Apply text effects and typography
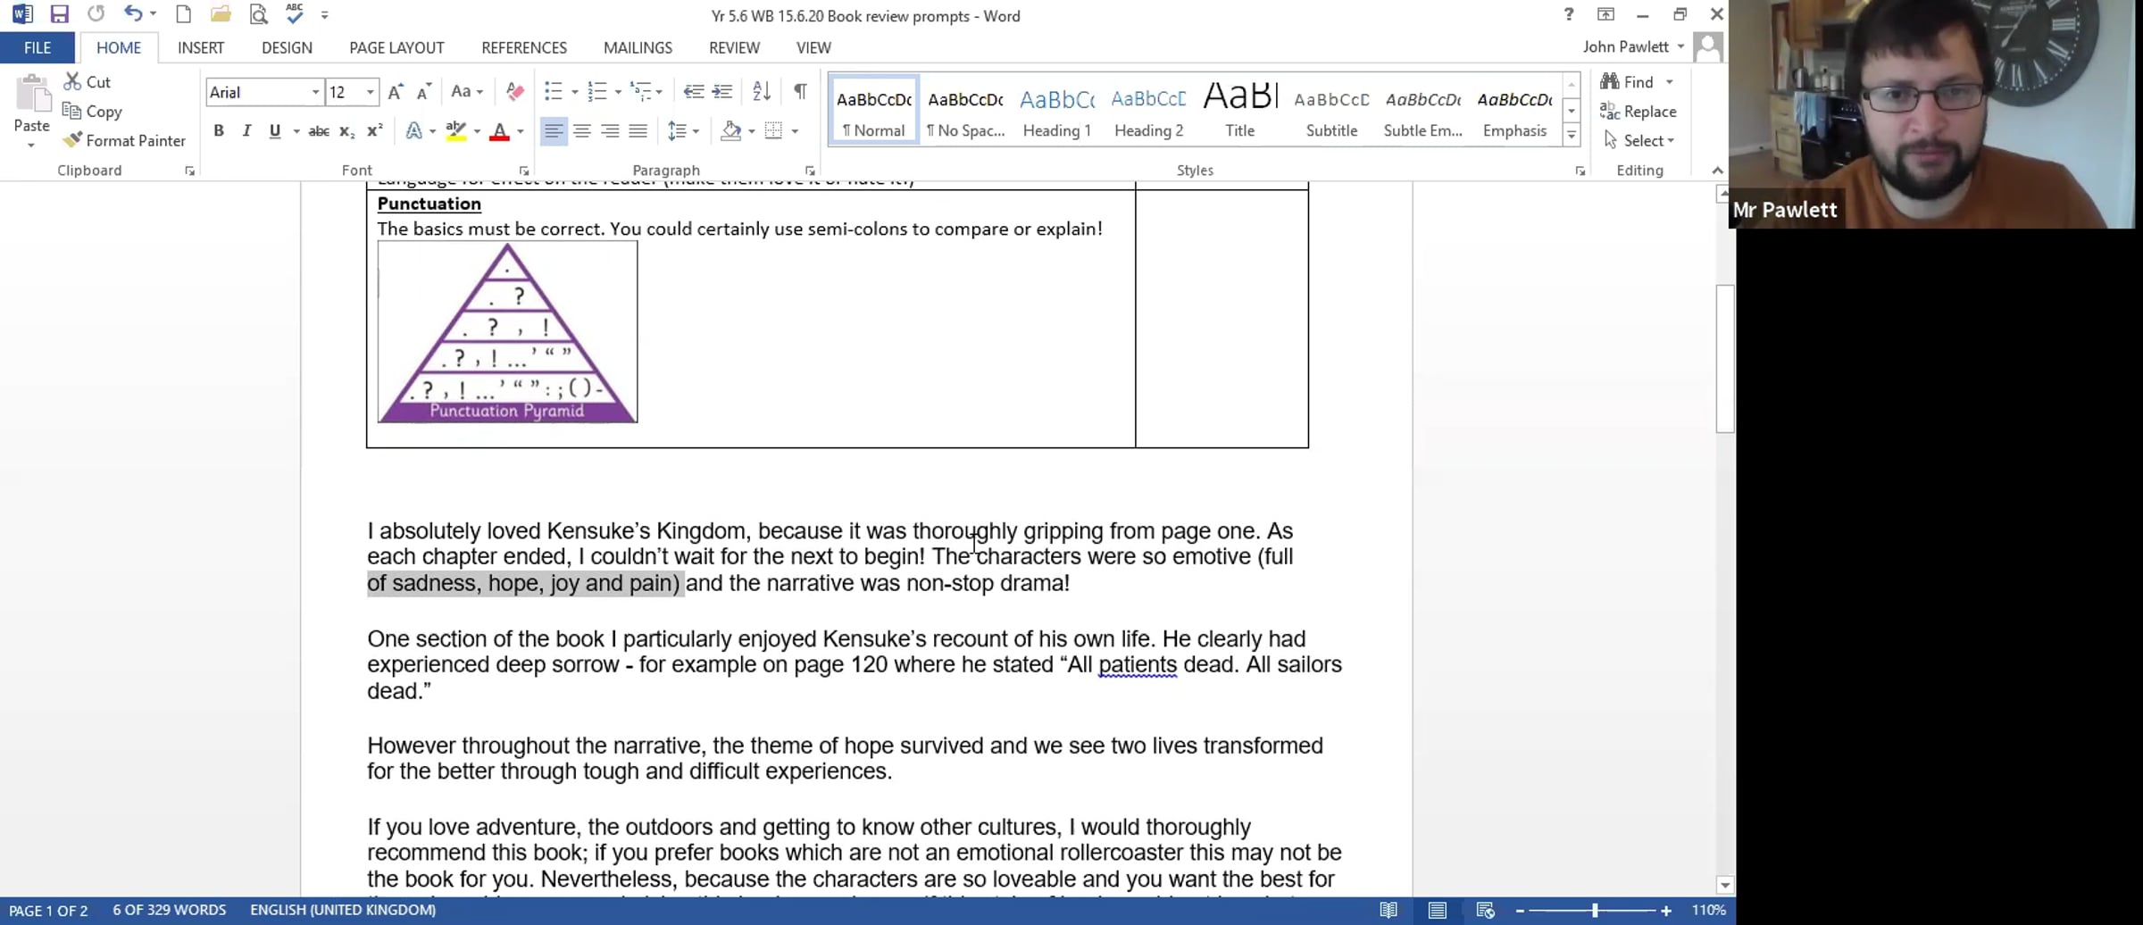The image size is (2143, 925). click(x=414, y=132)
